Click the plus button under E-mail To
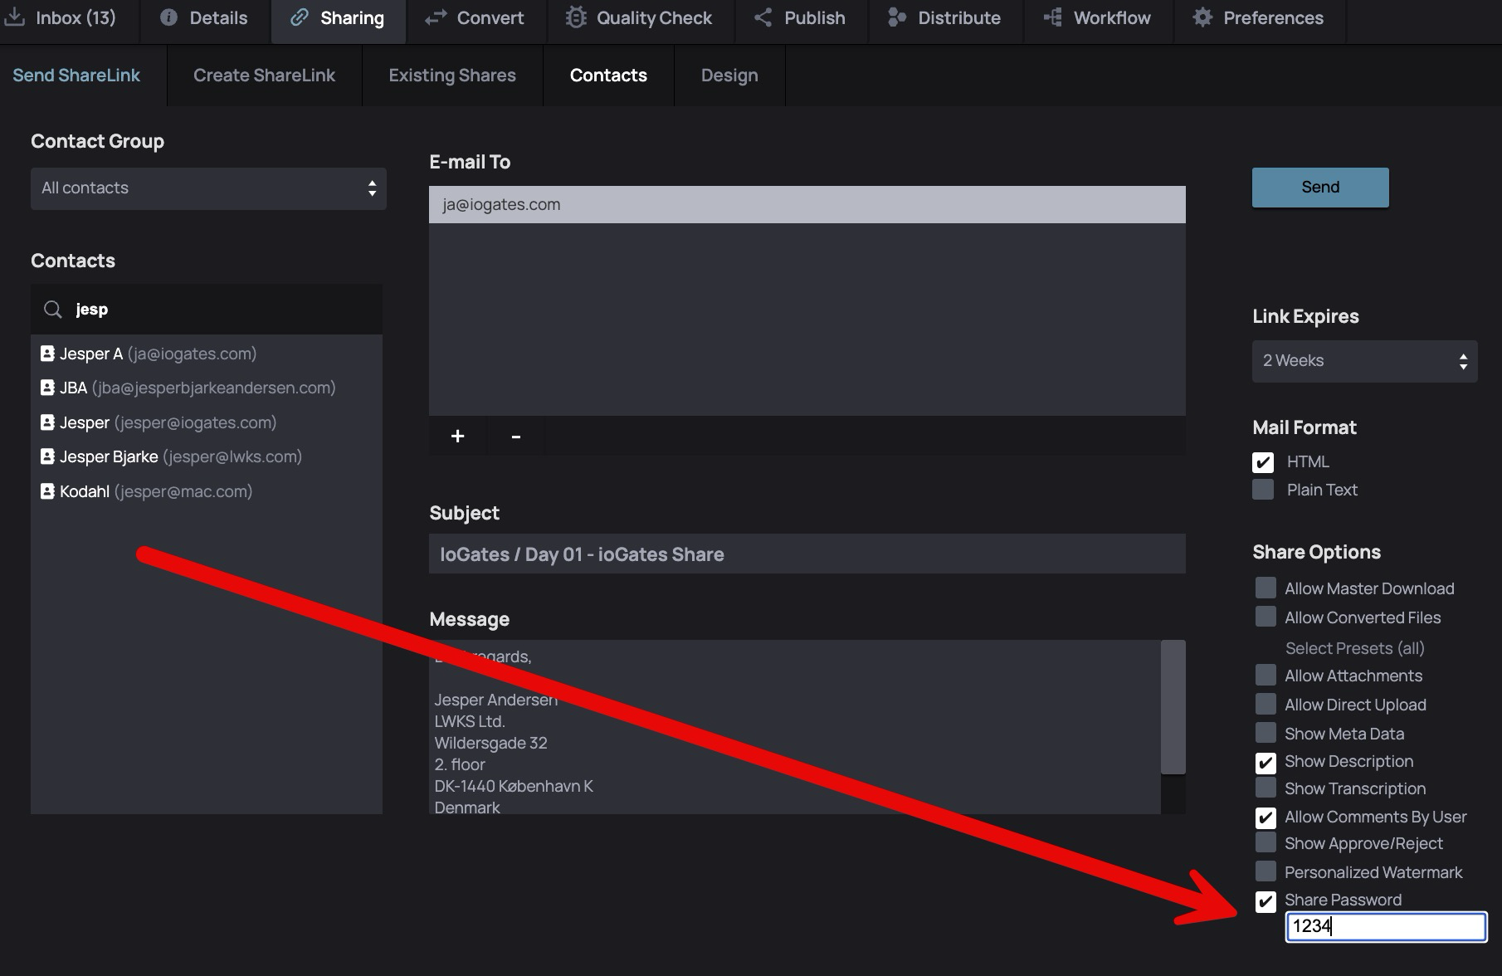The width and height of the screenshot is (1502, 976). pos(457,437)
